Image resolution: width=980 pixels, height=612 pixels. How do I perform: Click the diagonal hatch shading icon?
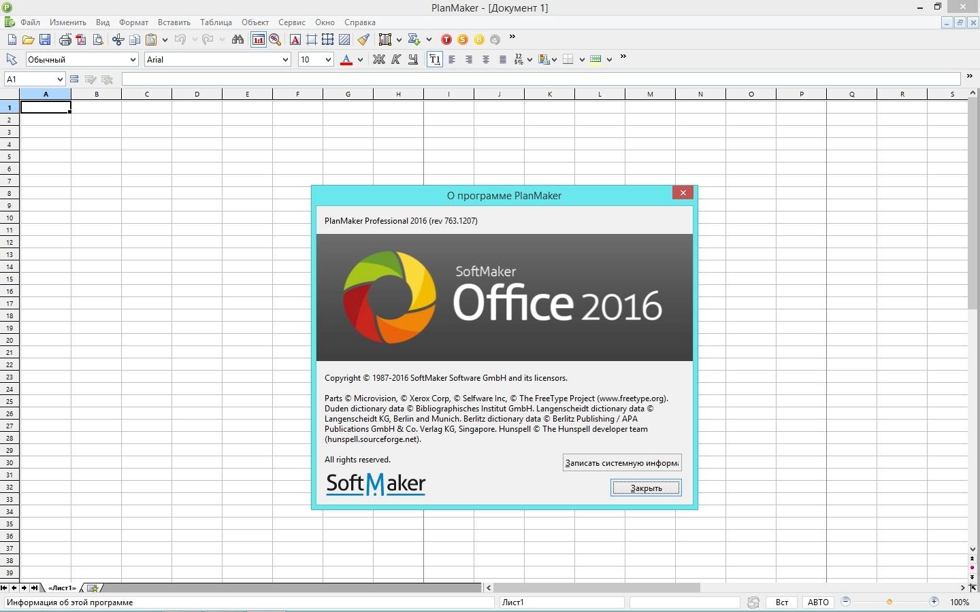coord(345,39)
